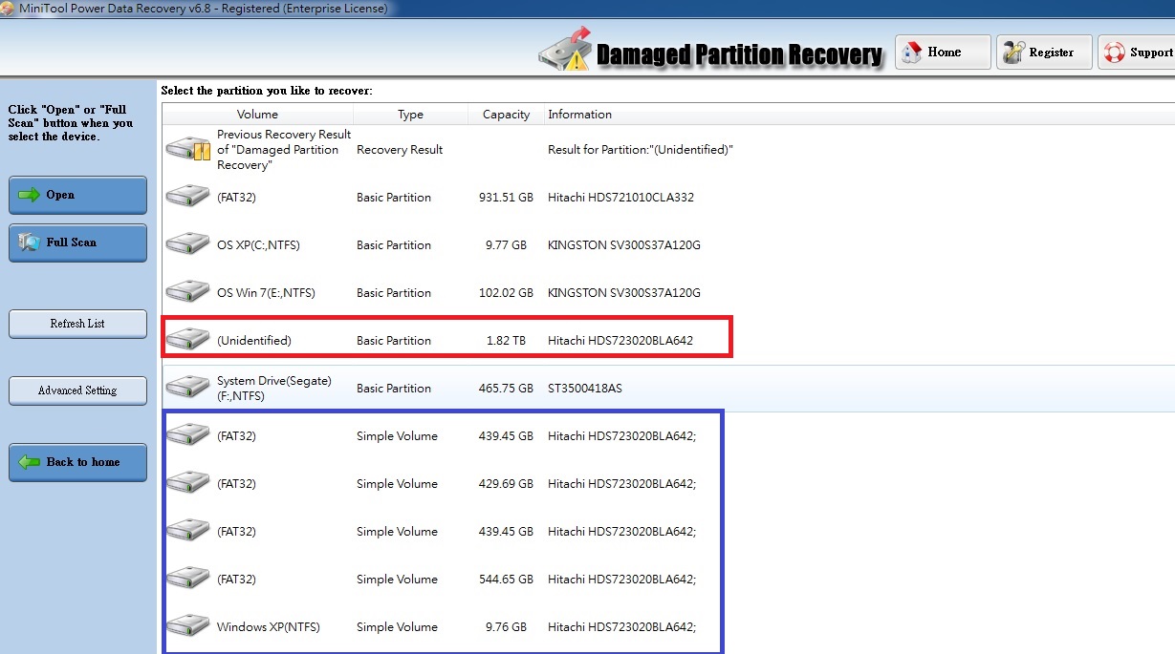Click the Information column header
Viewport: 1175px width, 654px height.
pyautogui.click(x=579, y=115)
